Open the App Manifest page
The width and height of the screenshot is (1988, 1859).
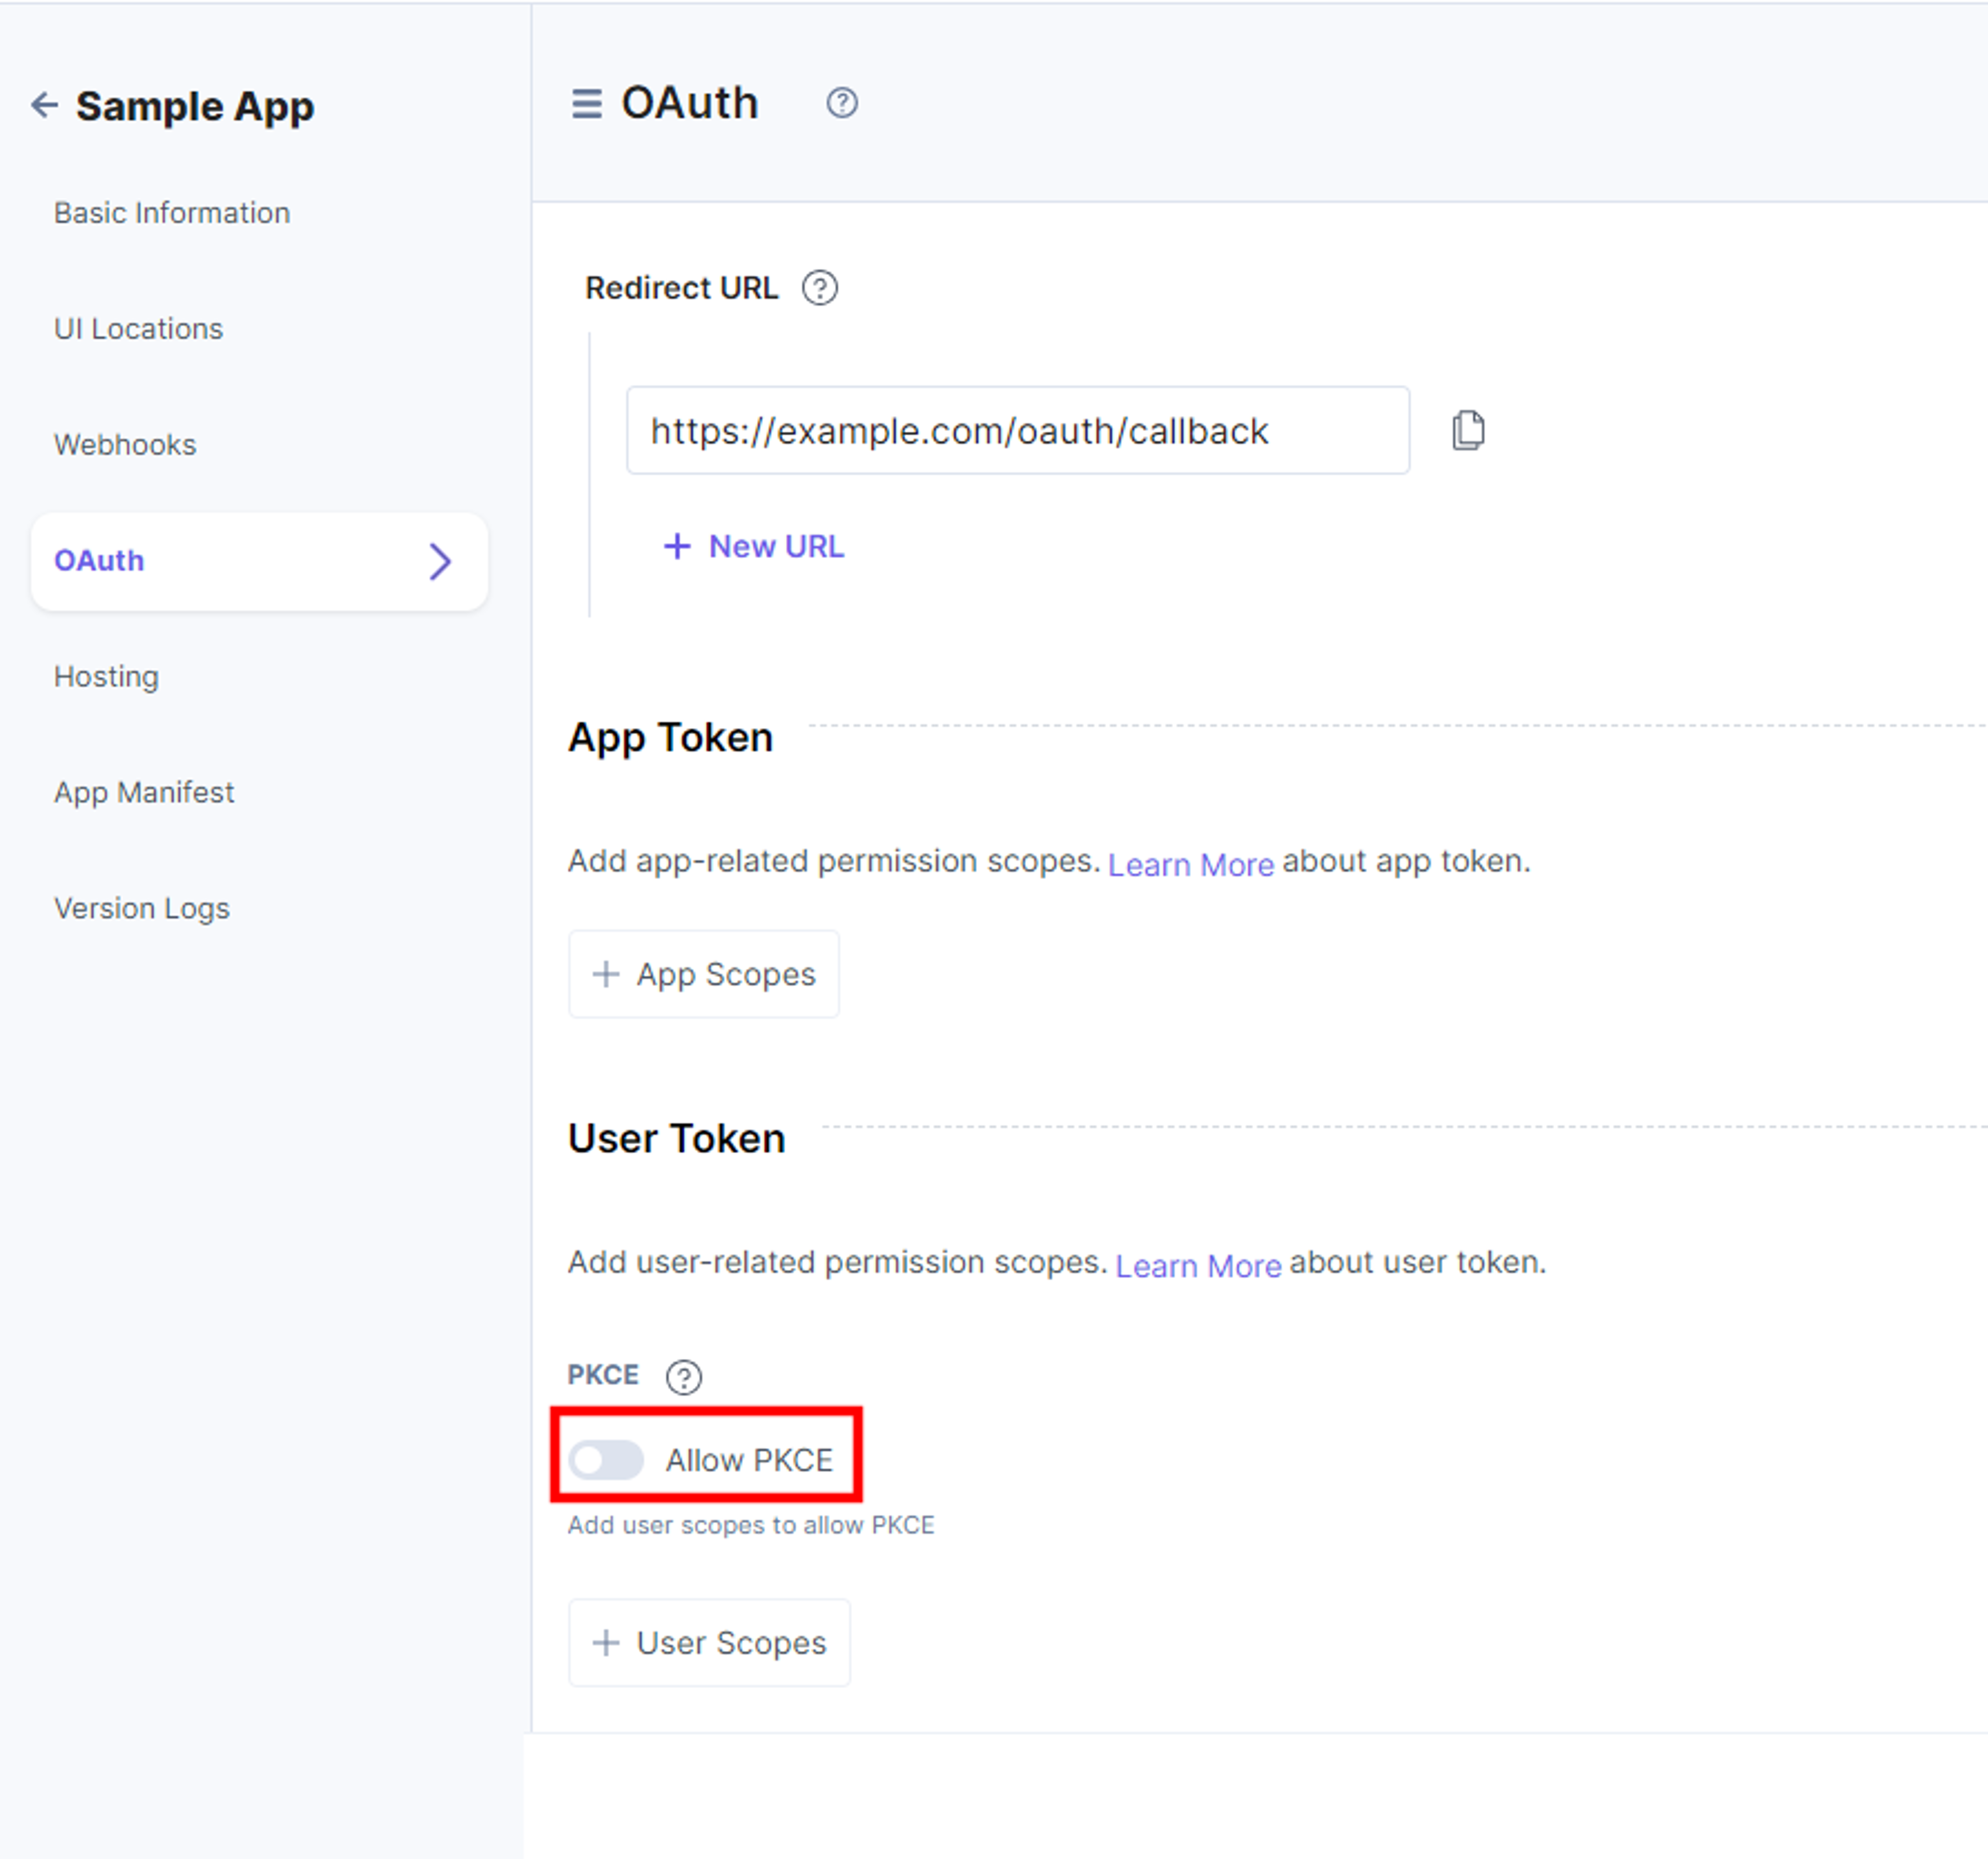(144, 793)
